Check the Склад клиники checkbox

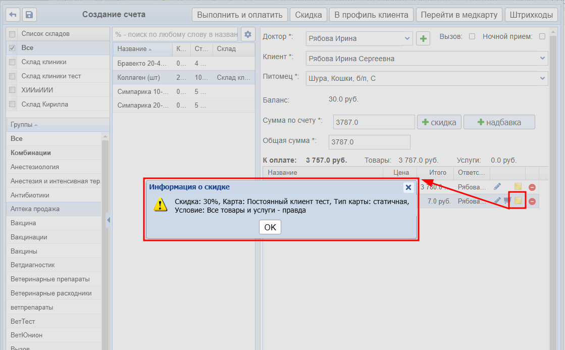(12, 62)
